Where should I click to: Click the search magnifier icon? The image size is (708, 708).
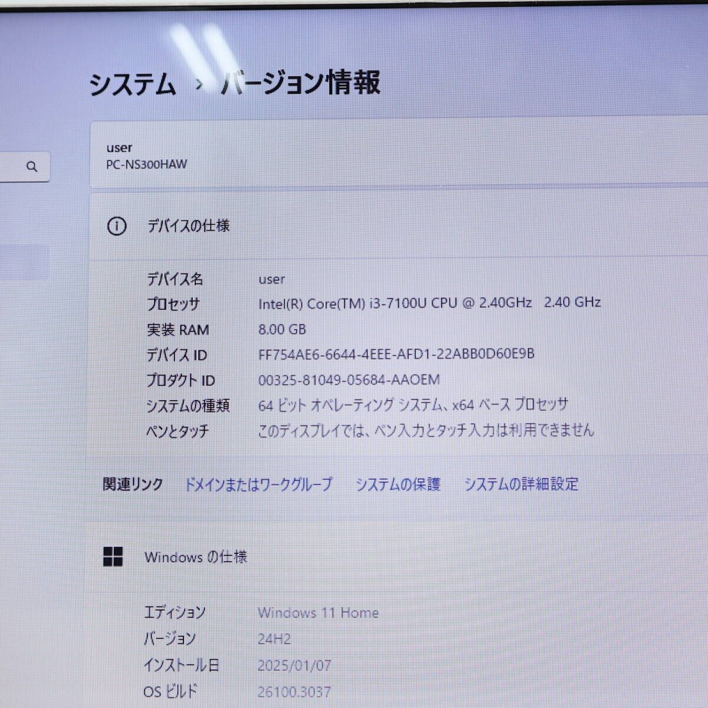(32, 167)
